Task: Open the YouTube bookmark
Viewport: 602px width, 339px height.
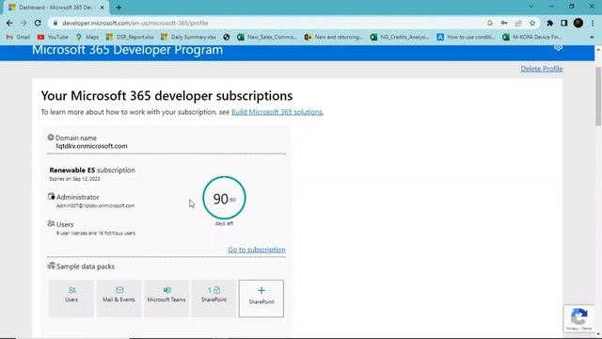Action: (53, 37)
